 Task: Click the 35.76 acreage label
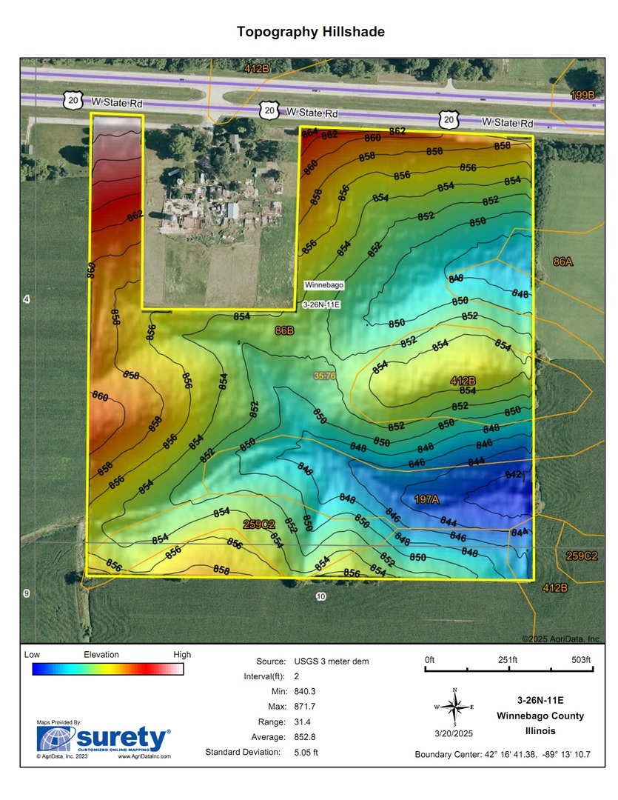[324, 376]
